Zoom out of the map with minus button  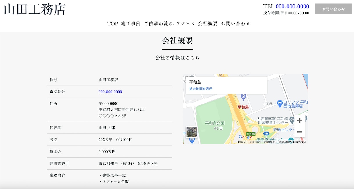click(300, 132)
